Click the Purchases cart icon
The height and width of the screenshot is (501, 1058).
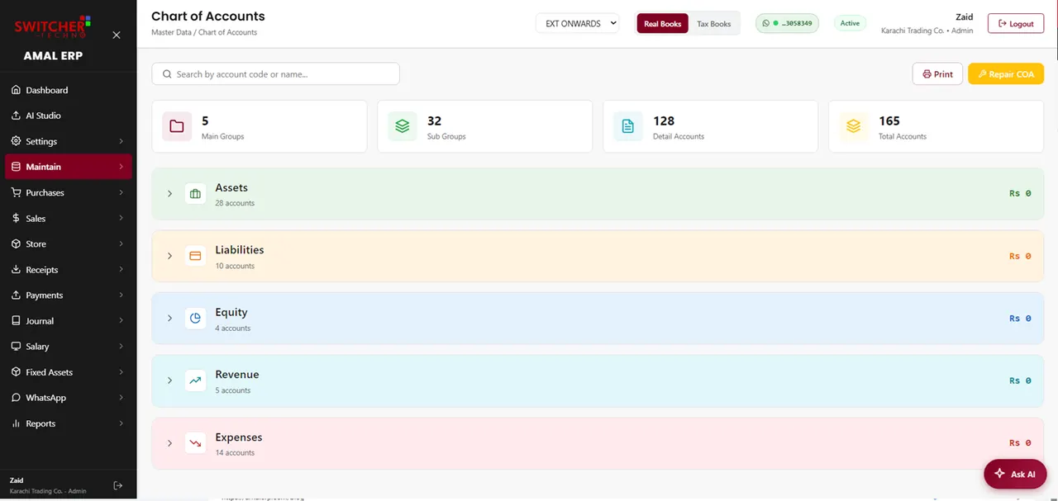click(17, 192)
